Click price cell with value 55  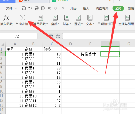[52, 82]
